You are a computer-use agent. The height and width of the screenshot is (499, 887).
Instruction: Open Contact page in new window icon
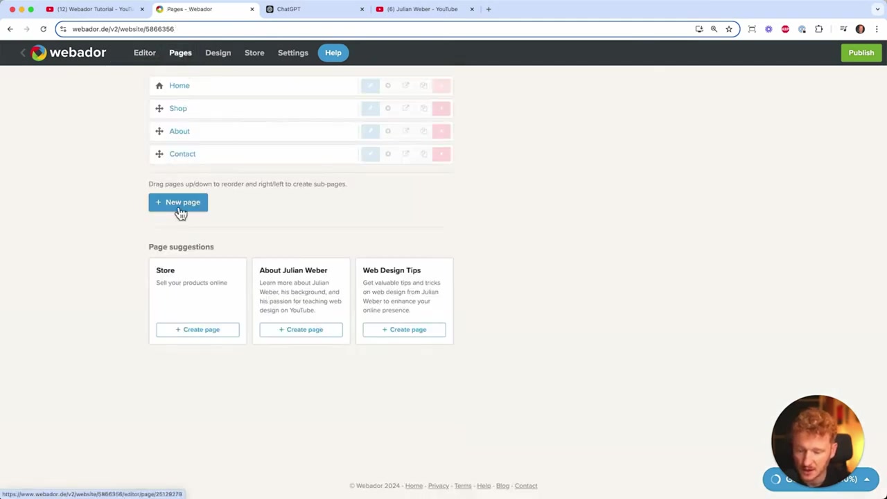405,154
